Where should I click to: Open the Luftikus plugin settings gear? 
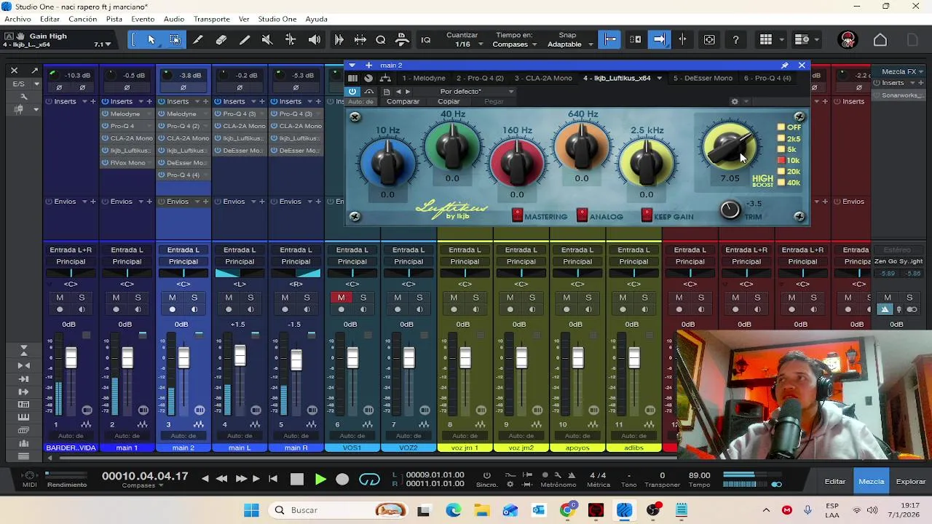[735, 102]
